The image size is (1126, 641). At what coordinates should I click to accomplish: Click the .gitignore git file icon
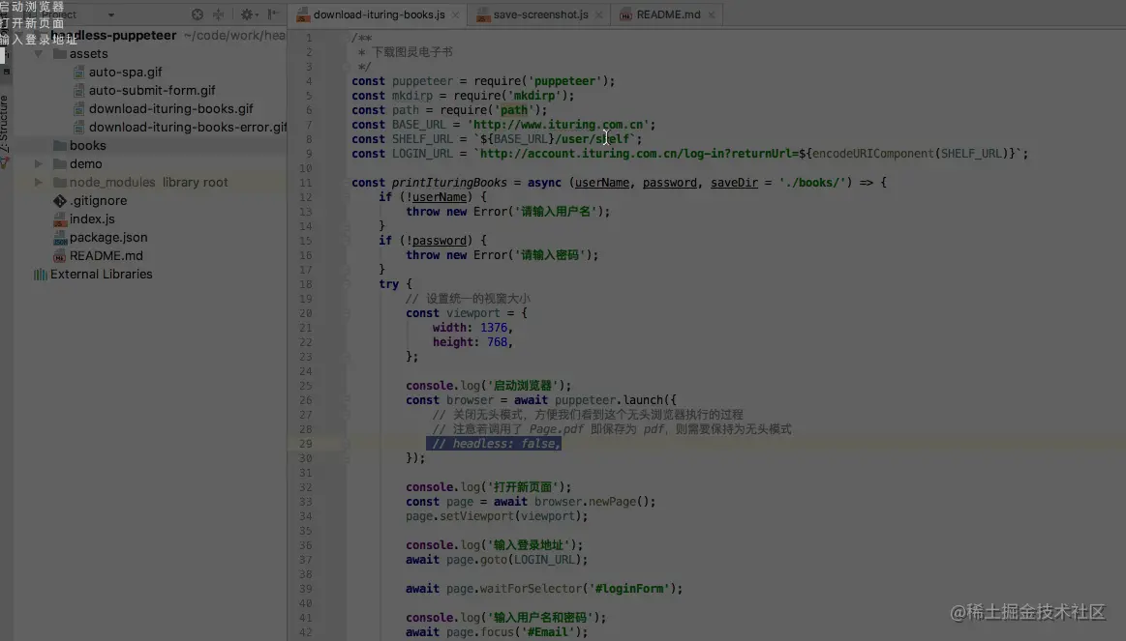[x=60, y=201]
